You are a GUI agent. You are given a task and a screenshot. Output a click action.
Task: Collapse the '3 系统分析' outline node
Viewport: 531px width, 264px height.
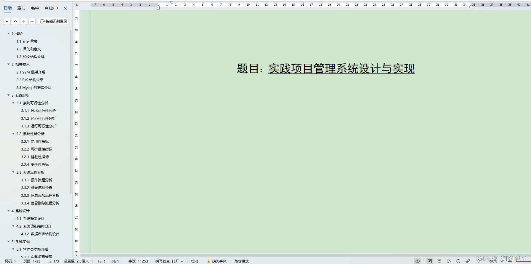(8, 95)
